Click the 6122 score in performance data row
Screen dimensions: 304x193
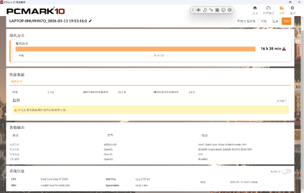[51, 92]
